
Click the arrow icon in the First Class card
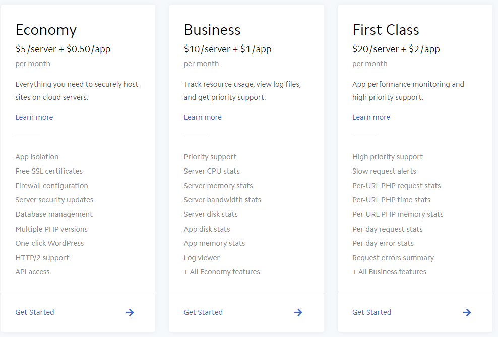point(467,312)
